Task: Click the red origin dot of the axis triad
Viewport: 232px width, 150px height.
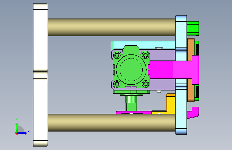Action: coord(17,133)
